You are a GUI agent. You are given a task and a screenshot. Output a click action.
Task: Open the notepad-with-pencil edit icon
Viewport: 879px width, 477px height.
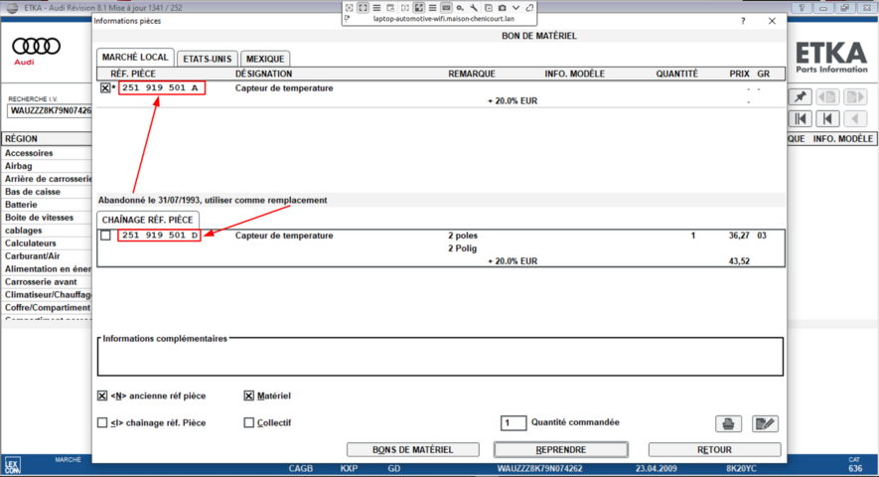coord(765,423)
